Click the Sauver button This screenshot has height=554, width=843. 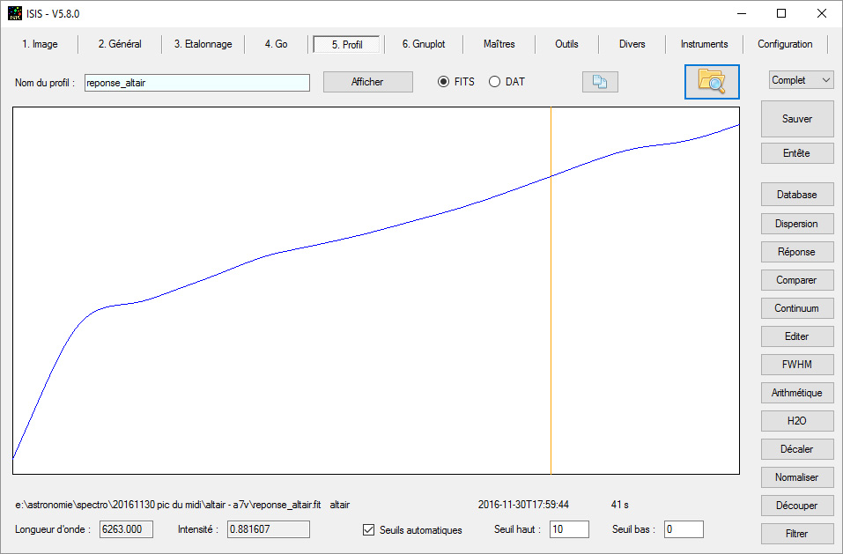797,119
